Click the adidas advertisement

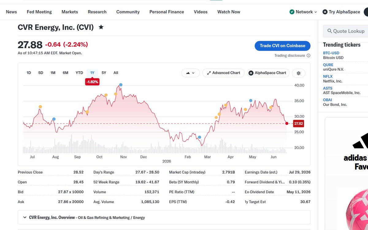coord(347,173)
